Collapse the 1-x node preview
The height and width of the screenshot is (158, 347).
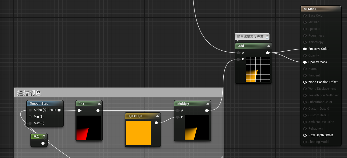point(99,104)
